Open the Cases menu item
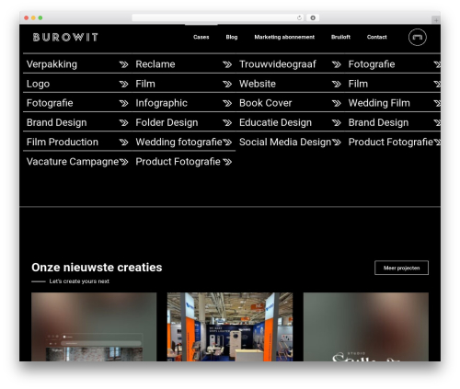The width and height of the screenshot is (460, 389). point(201,37)
